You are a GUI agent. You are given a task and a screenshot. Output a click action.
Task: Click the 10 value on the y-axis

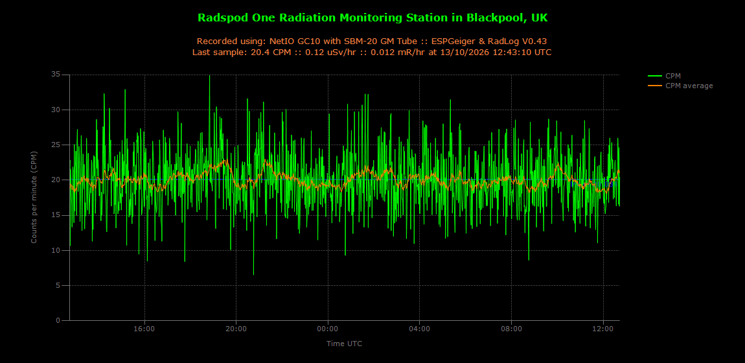[x=56, y=250]
